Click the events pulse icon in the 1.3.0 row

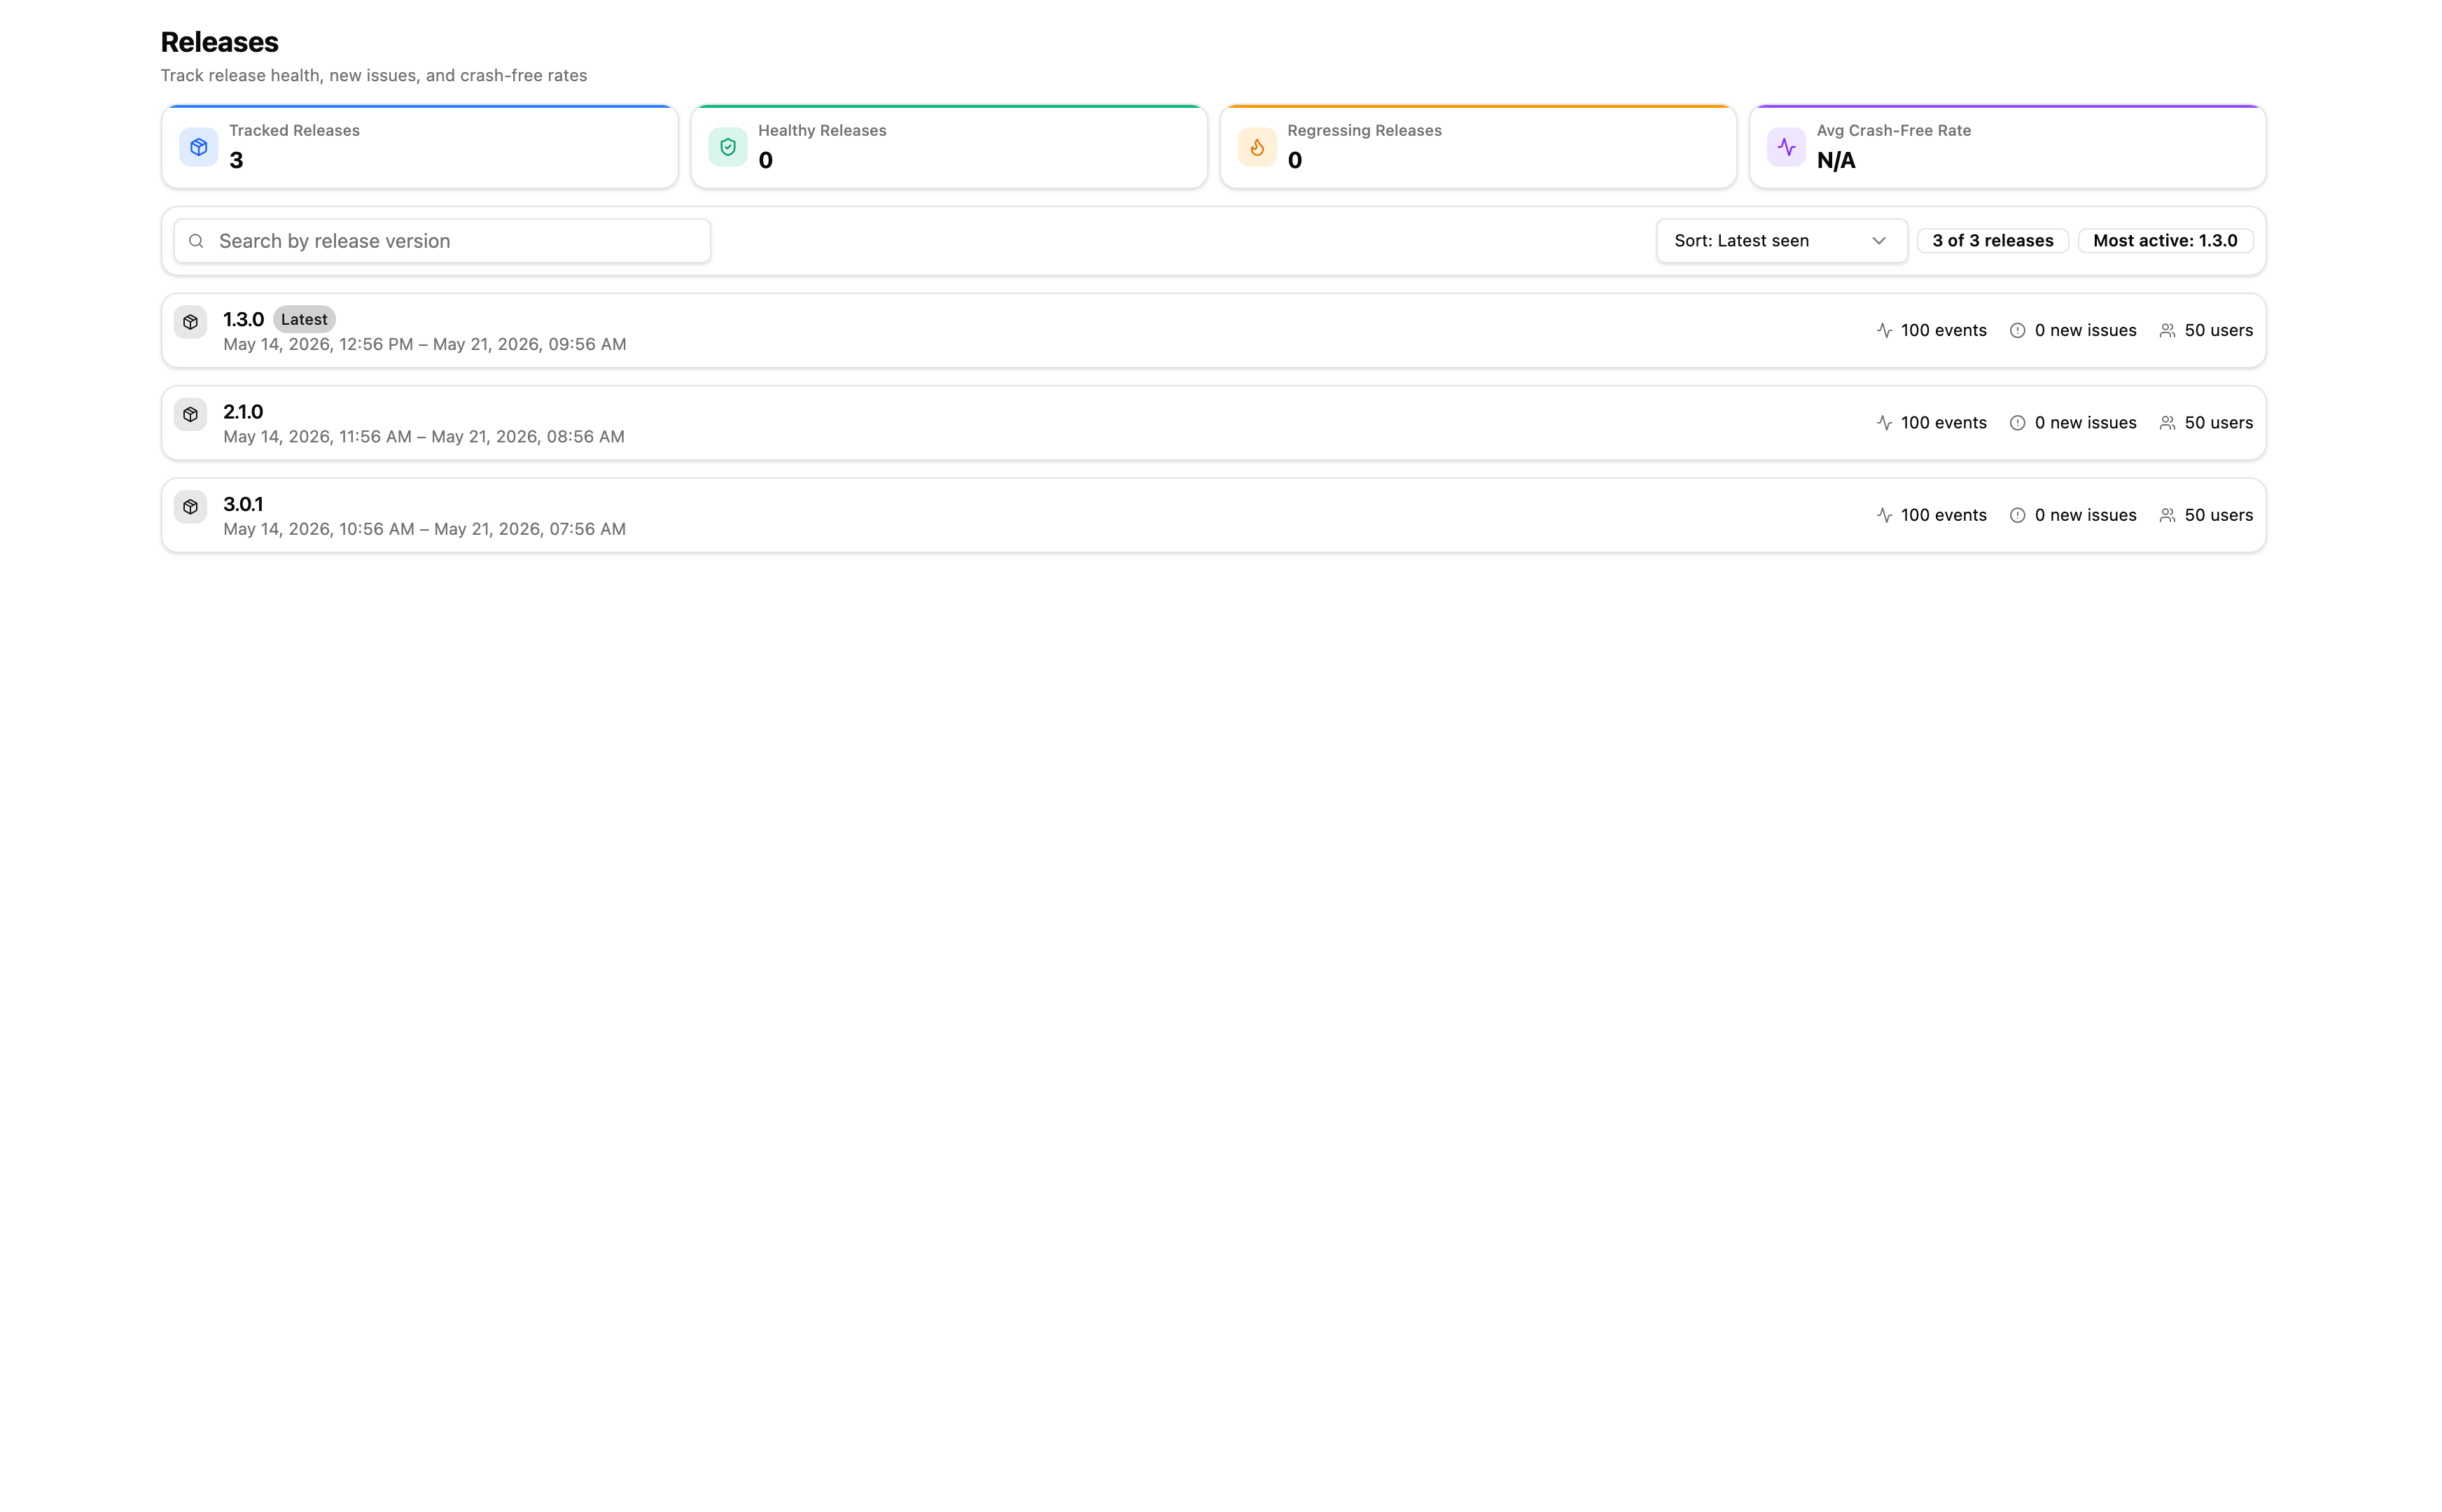[x=1884, y=330]
